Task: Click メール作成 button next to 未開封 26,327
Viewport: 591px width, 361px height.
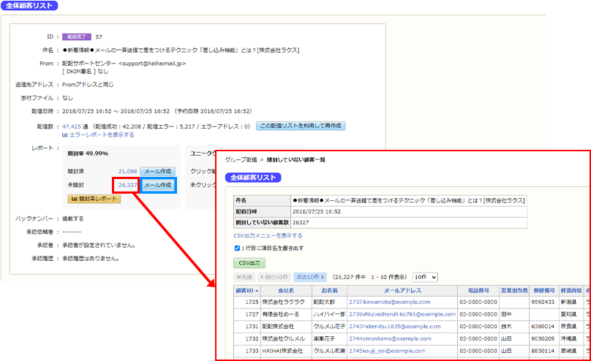Action: pos(157,185)
